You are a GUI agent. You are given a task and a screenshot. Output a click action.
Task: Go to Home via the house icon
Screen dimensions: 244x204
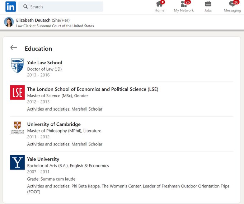click(159, 4)
